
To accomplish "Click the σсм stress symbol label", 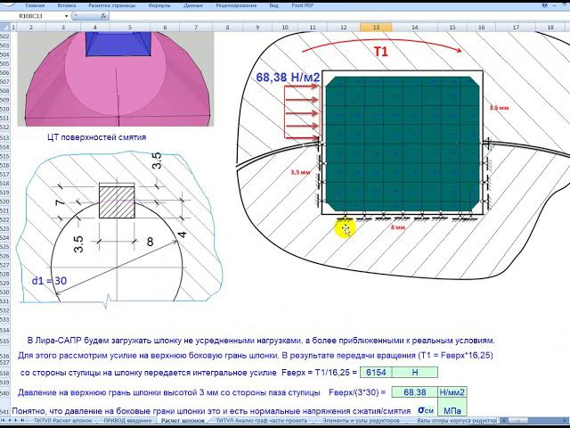I will point(426,410).
